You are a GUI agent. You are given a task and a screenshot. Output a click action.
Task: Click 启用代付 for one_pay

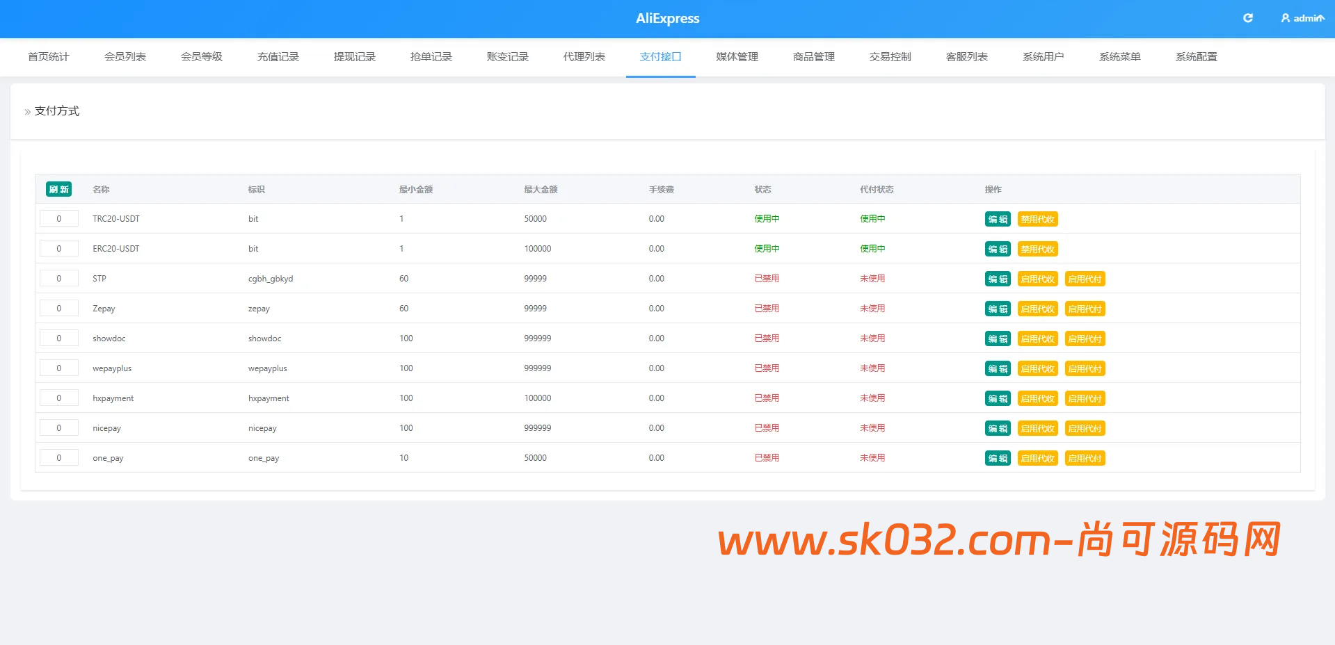1085,458
